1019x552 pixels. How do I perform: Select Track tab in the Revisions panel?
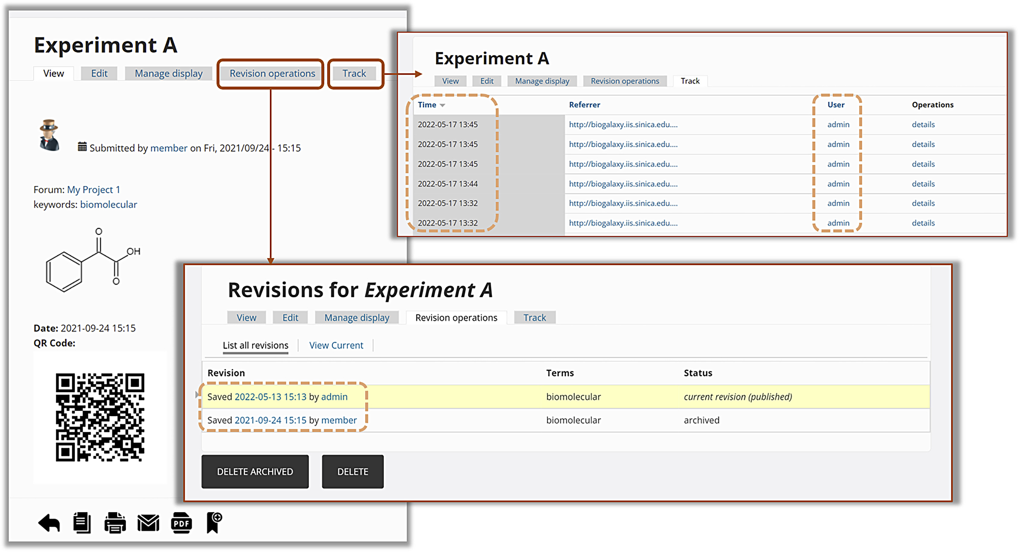[534, 318]
